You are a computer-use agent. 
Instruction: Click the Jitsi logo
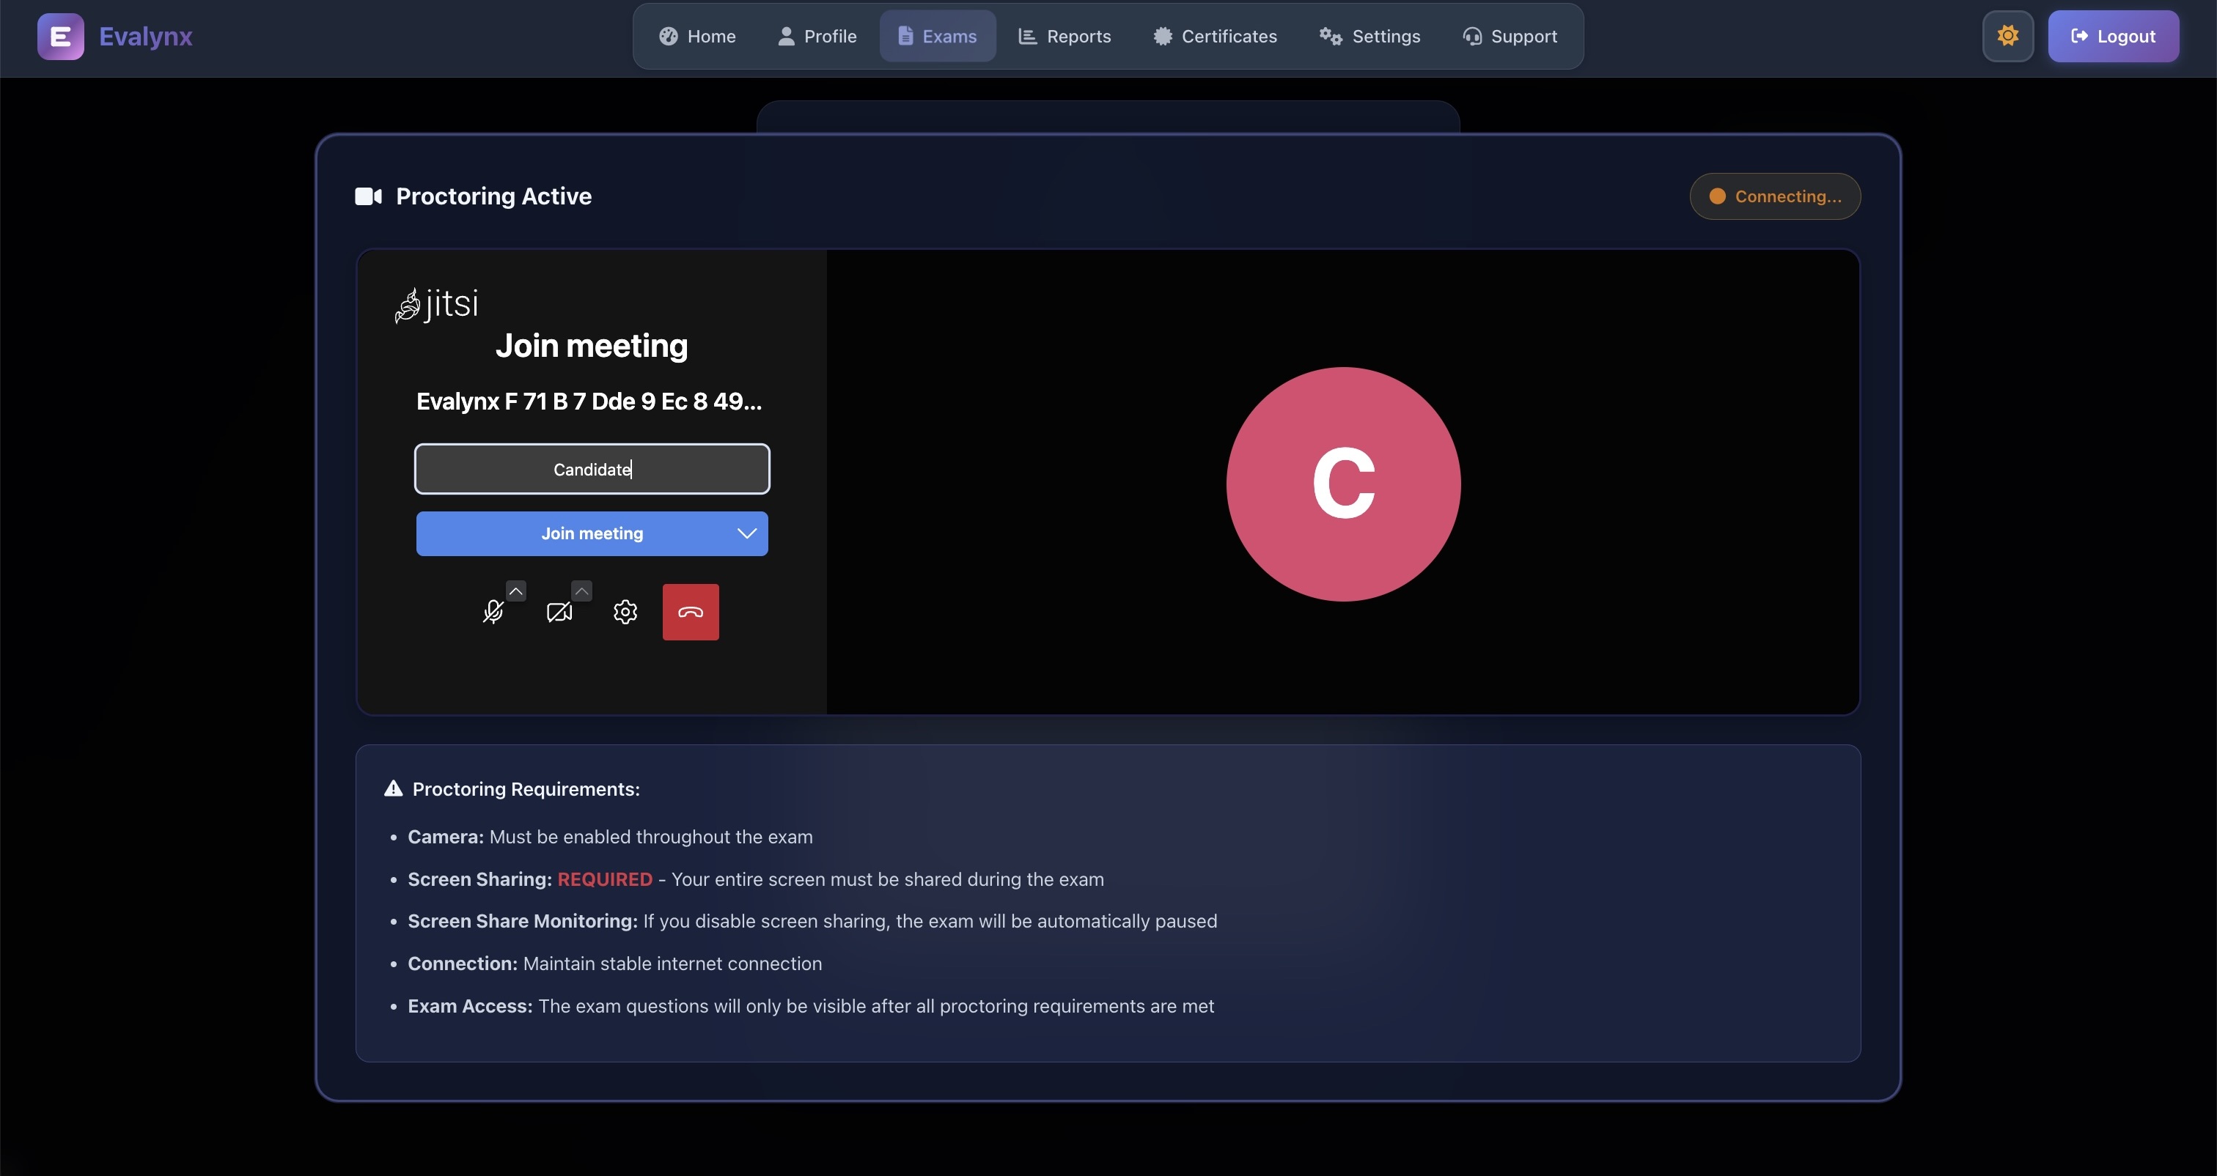[436, 305]
